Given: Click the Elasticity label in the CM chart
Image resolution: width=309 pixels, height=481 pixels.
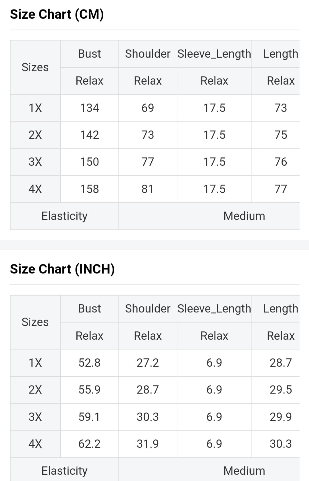Looking at the screenshot, I should tap(64, 216).
